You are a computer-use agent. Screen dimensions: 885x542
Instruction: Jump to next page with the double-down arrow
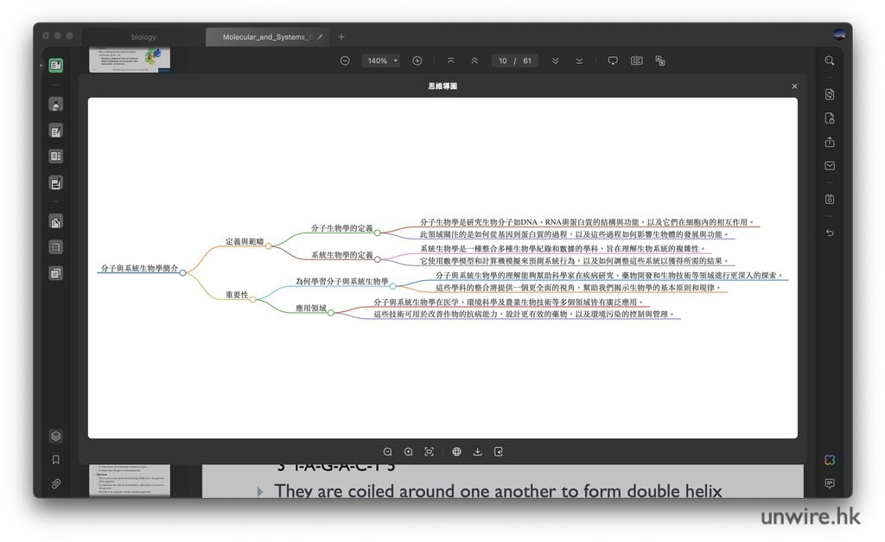click(555, 61)
